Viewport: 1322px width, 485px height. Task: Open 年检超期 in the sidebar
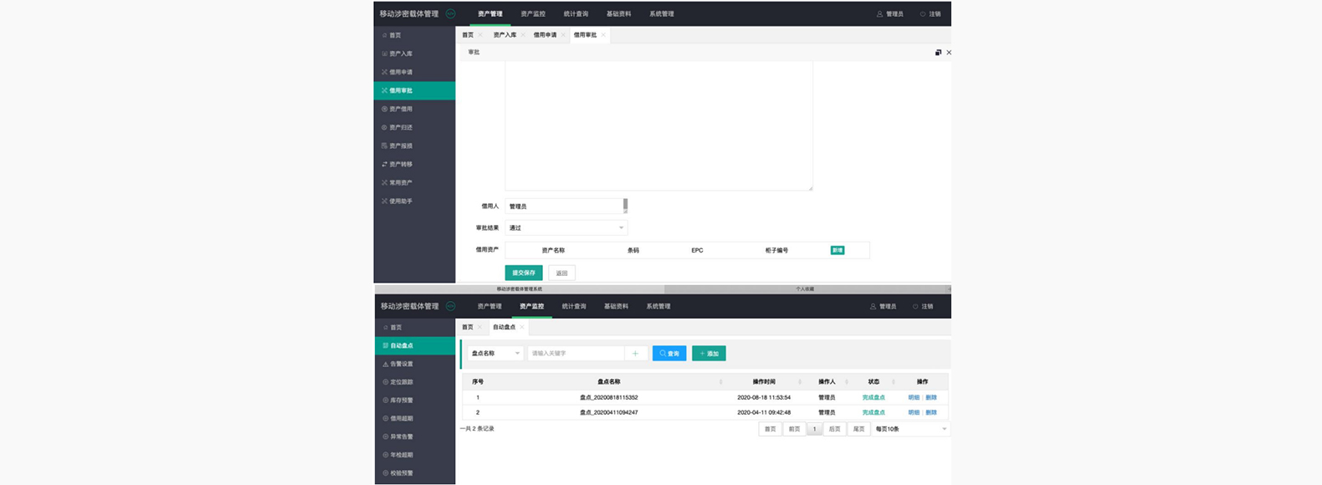pyautogui.click(x=402, y=455)
